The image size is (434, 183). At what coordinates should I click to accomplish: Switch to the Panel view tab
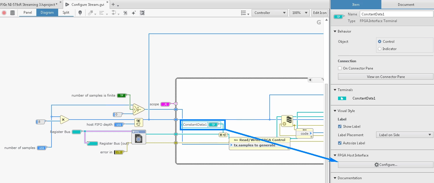point(28,13)
